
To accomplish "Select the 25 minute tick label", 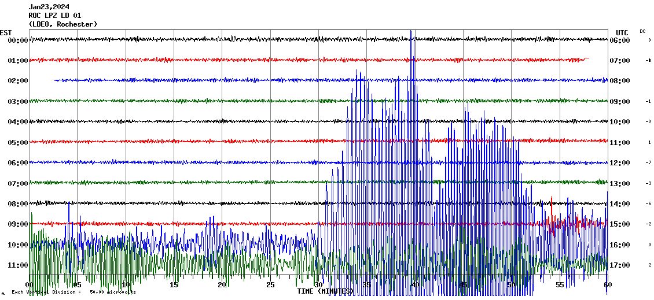I will pyautogui.click(x=270, y=285).
